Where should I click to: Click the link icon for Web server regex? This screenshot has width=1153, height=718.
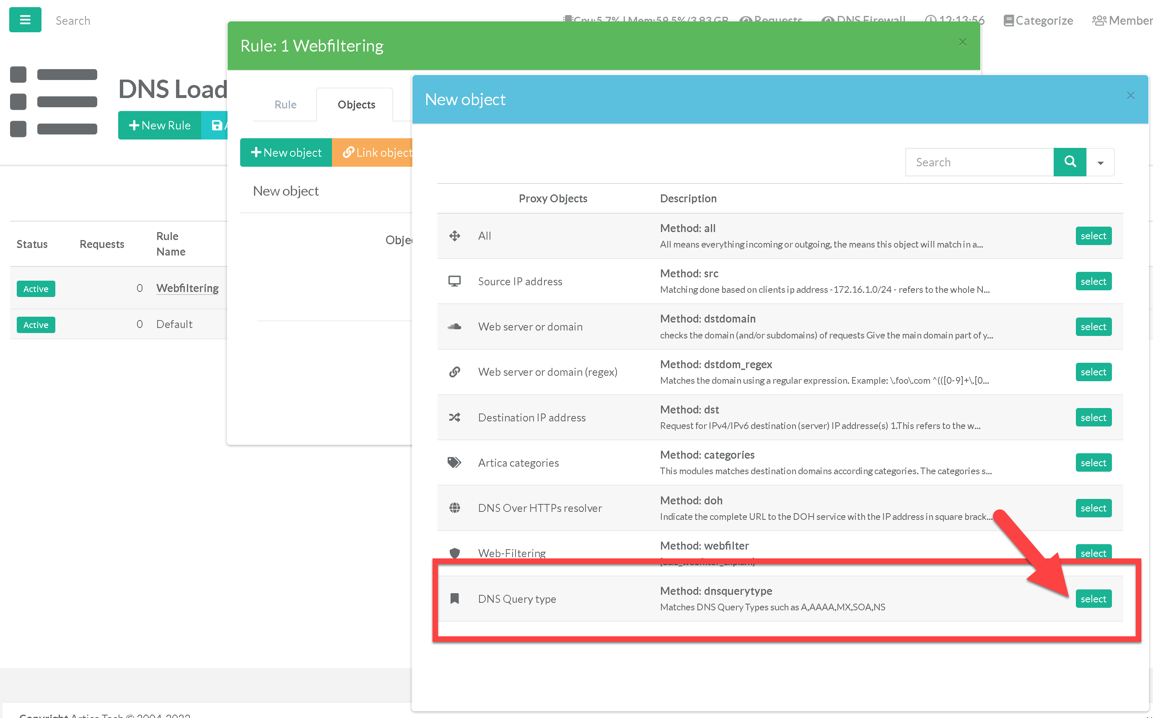[454, 372]
